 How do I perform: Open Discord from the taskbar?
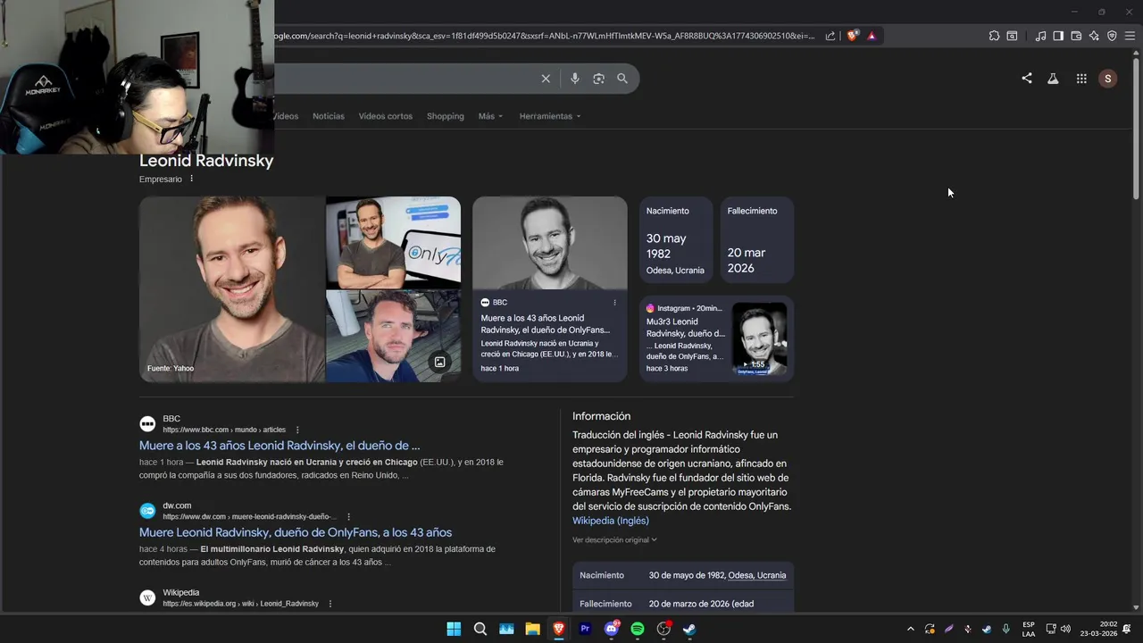tap(612, 629)
